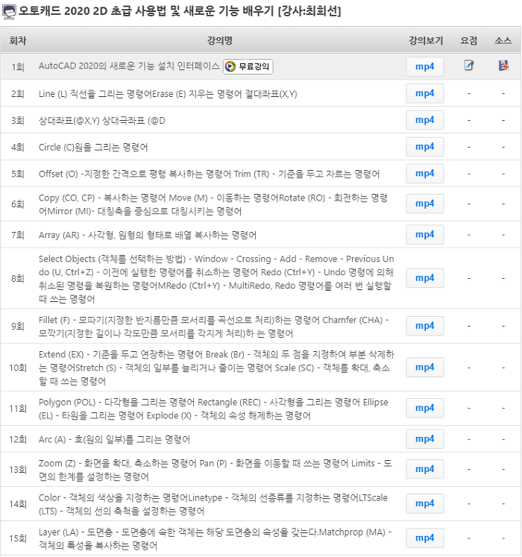Select the course title 오토캐드 2020 2D 초급
This screenshot has width=522, height=557.
point(180,11)
